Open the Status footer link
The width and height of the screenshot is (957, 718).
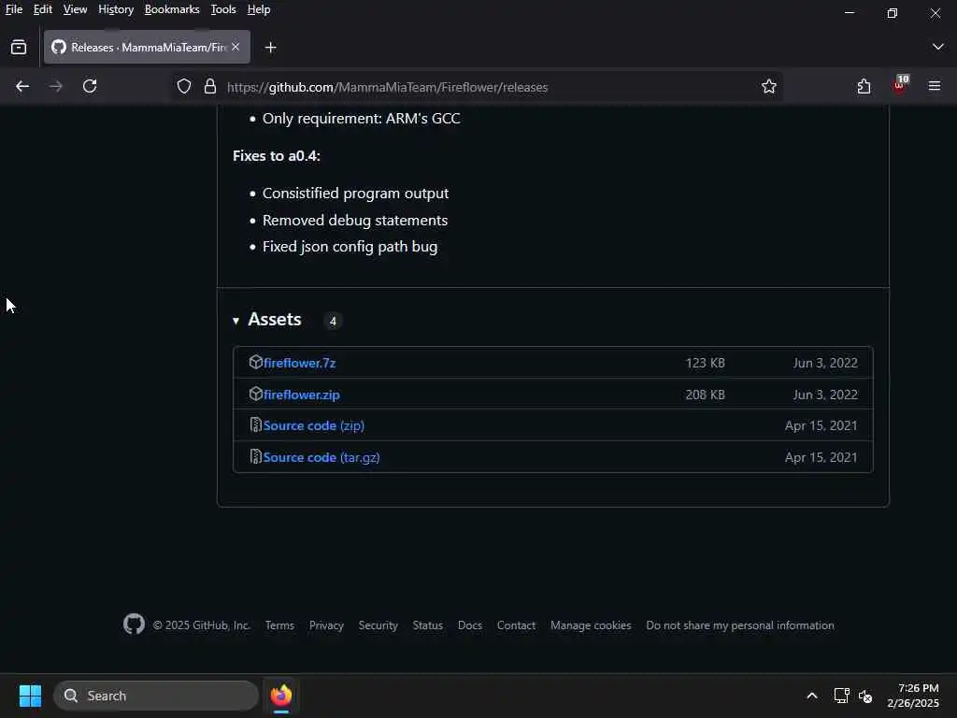point(428,625)
